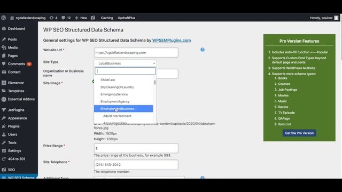Open the WPSEMPlugins.com link
The height and width of the screenshot is (192, 342).
coord(172,41)
